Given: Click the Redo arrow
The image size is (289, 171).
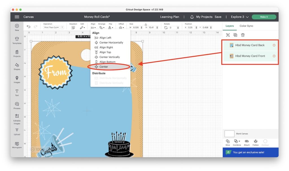Looking at the screenshot, I should [36, 27].
